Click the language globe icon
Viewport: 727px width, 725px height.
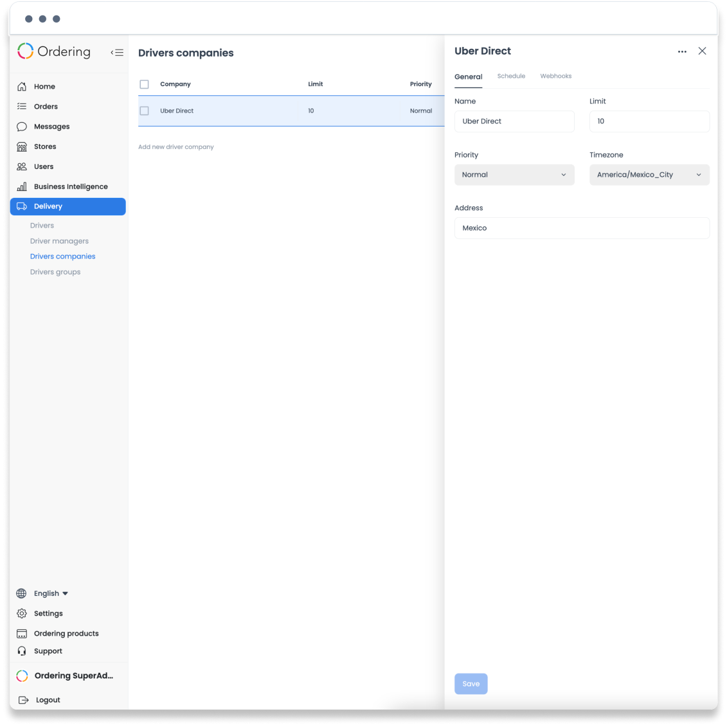(x=21, y=593)
